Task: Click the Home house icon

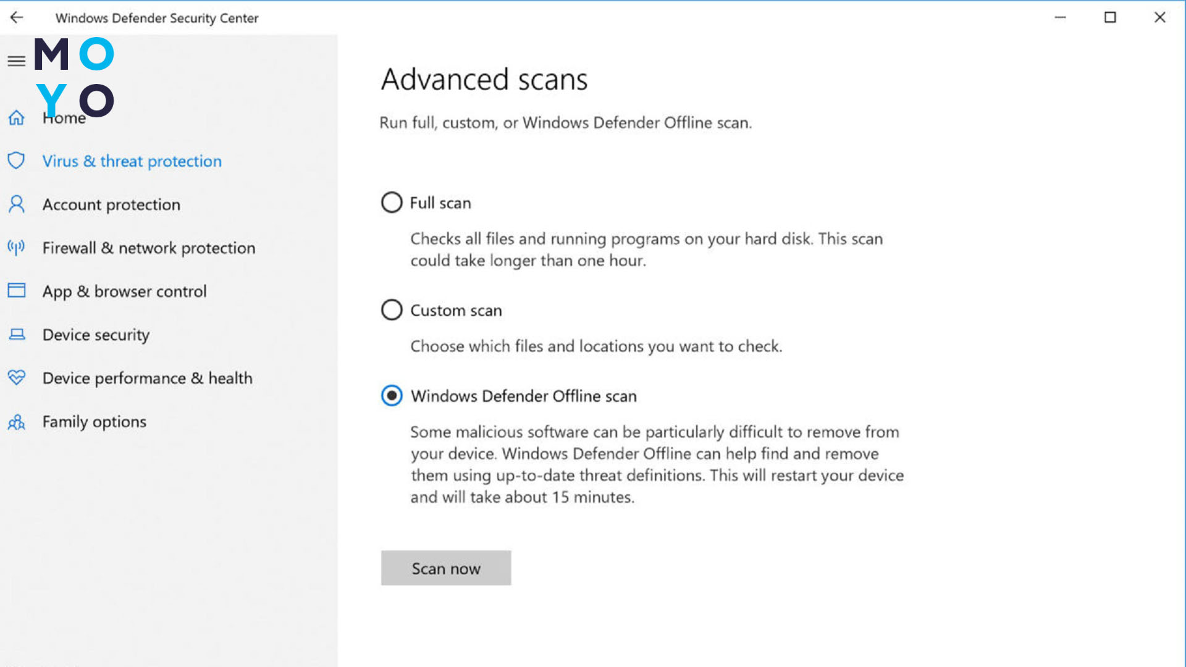Action: [17, 117]
